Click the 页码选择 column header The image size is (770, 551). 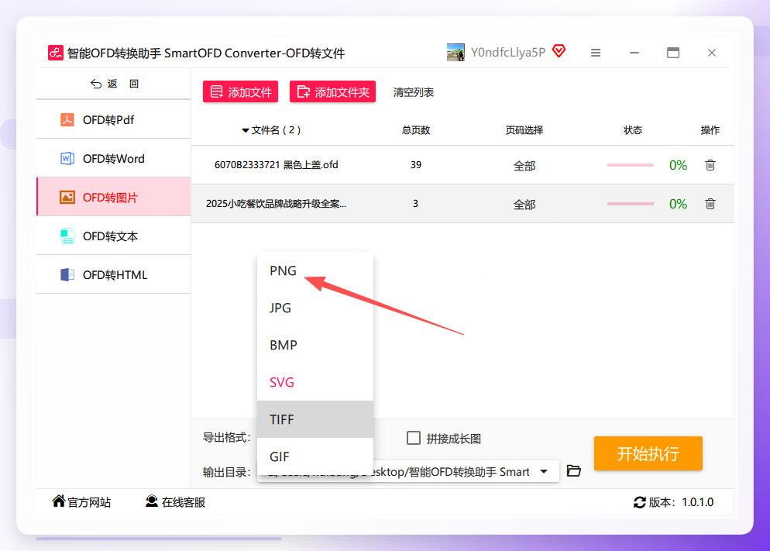pos(524,130)
